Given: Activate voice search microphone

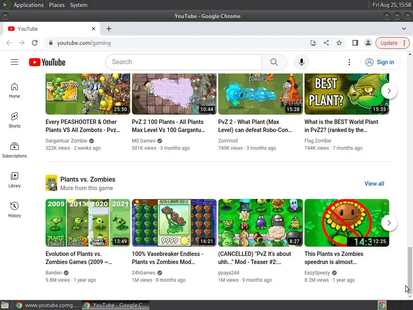Looking at the screenshot, I should click(x=302, y=62).
